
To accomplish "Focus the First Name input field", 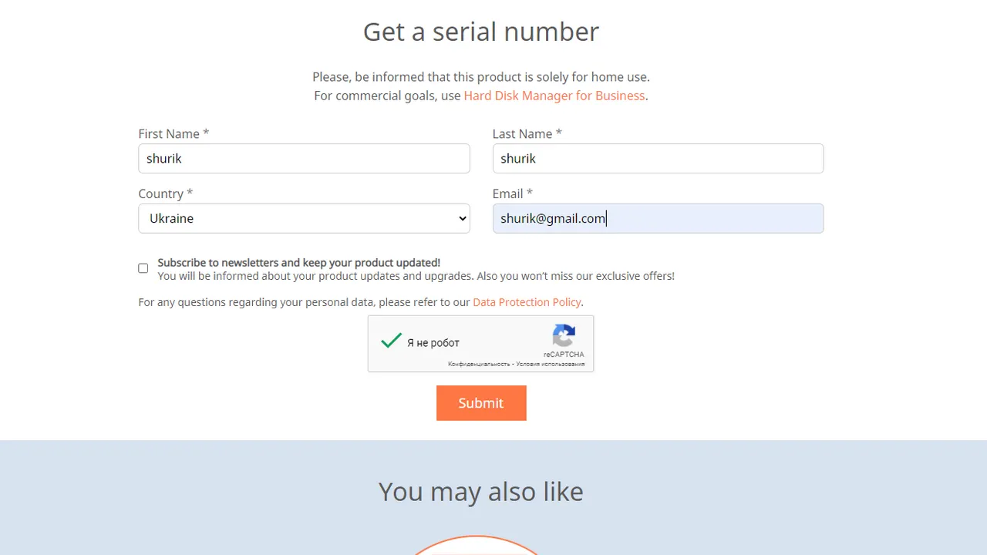I will (304, 158).
